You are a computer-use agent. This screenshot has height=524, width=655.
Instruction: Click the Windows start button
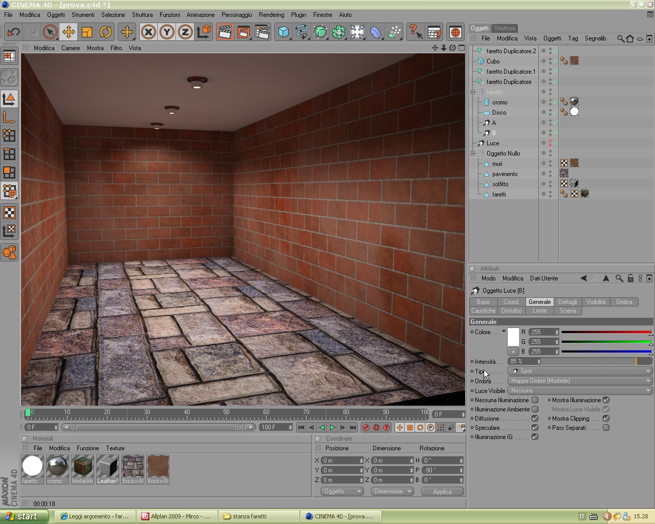(x=24, y=516)
